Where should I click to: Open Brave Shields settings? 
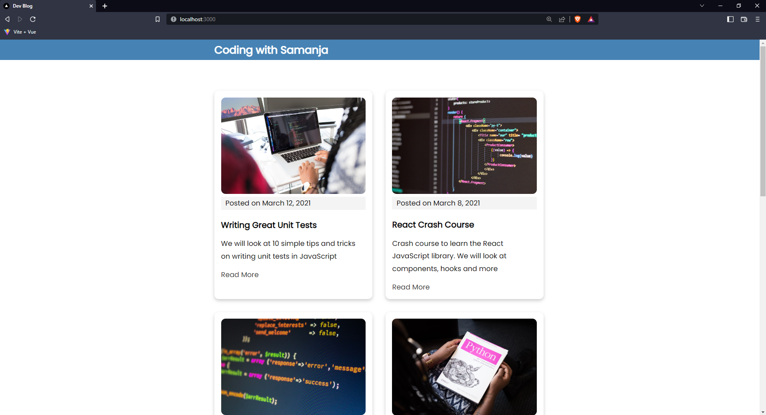578,19
